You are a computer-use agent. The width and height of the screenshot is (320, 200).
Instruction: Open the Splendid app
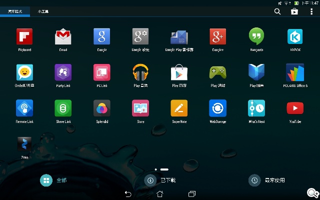101,108
